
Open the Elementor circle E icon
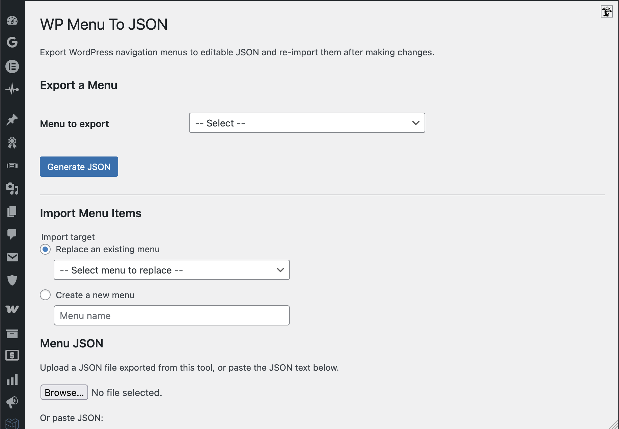[x=12, y=66]
